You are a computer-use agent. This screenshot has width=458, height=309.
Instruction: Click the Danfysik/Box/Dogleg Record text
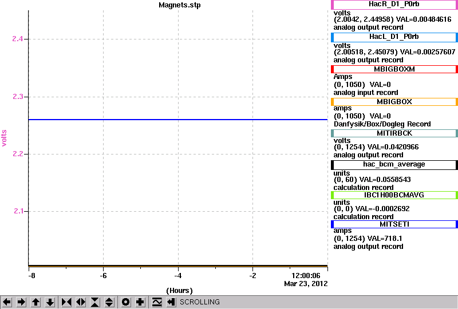[x=382, y=124]
